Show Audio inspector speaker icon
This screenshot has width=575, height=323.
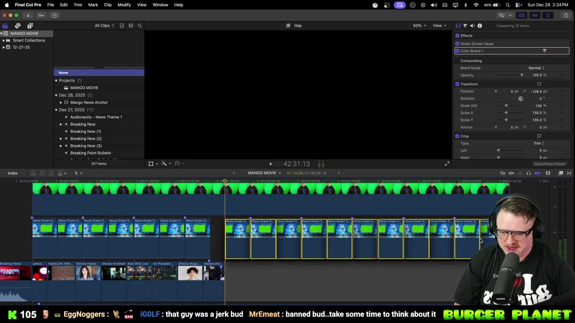[x=472, y=26]
